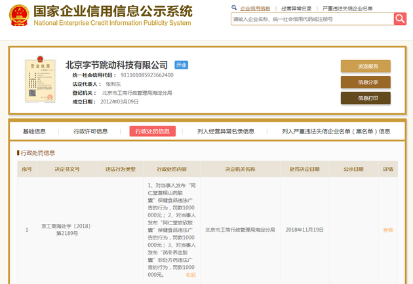
Task: Click document number 京工商海处字〔2018〕第2189号
Action: (66, 230)
